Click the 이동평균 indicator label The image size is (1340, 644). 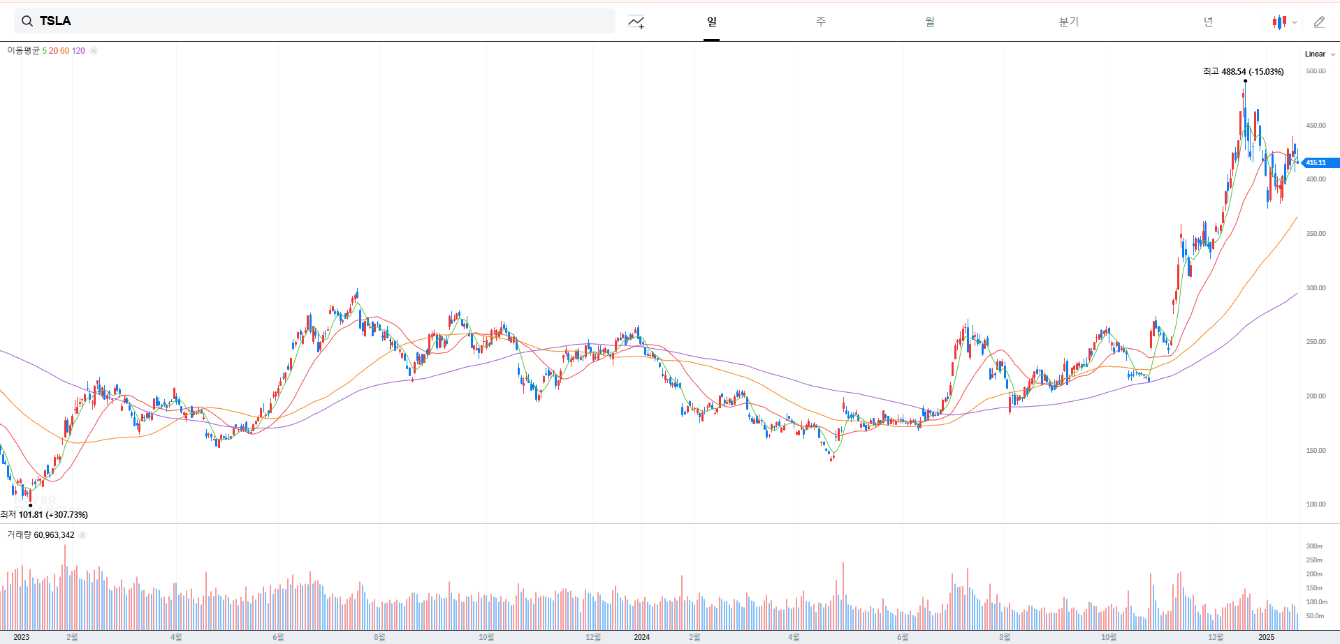[23, 51]
